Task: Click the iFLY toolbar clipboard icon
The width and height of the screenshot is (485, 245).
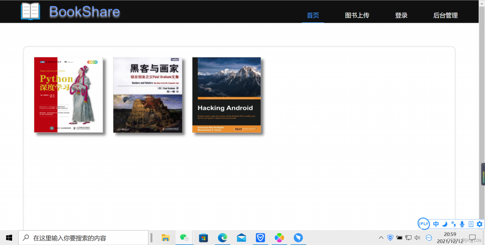Action: point(471,224)
